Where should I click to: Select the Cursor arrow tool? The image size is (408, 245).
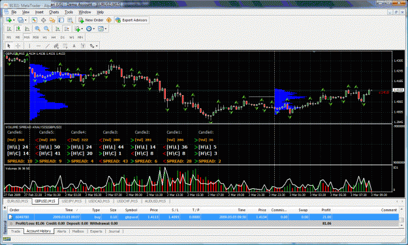click(x=9, y=46)
